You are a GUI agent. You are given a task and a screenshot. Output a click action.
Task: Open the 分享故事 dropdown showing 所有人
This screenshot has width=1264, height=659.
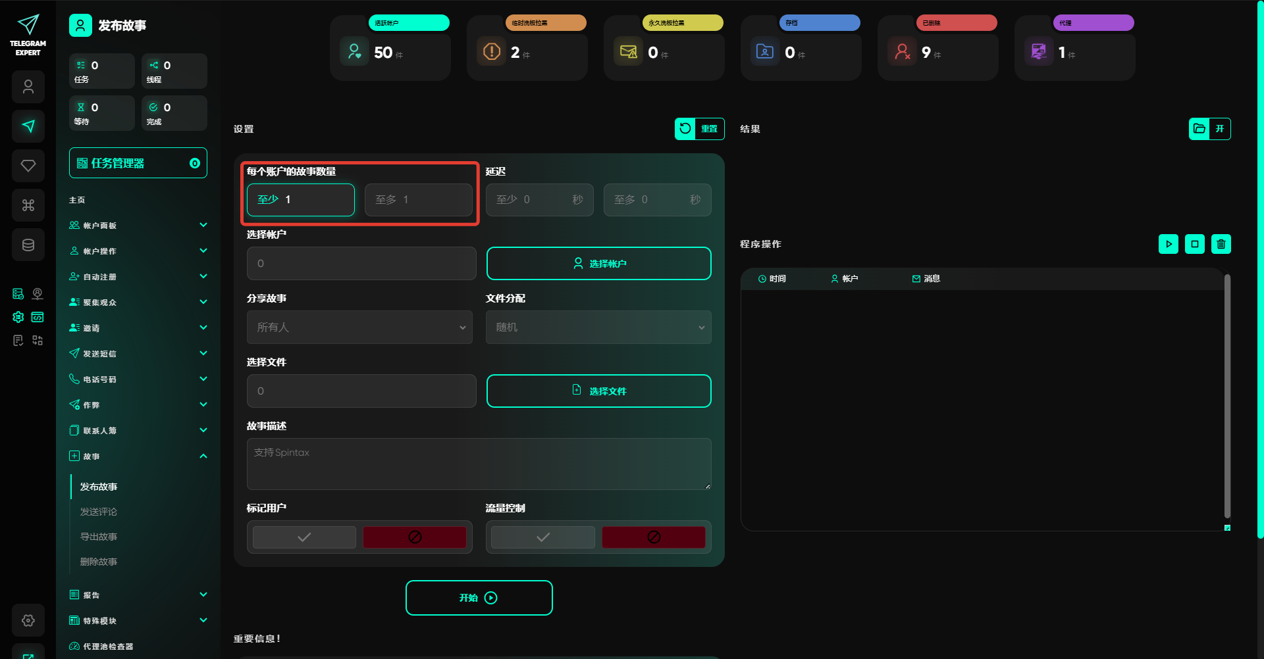pyautogui.click(x=359, y=328)
